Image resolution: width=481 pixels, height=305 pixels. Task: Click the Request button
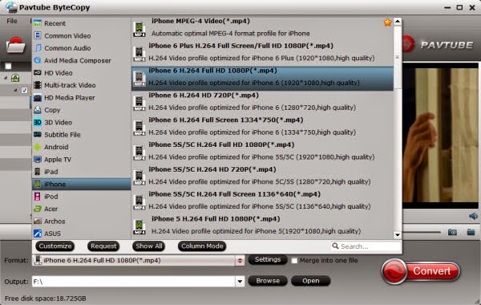pos(103,246)
